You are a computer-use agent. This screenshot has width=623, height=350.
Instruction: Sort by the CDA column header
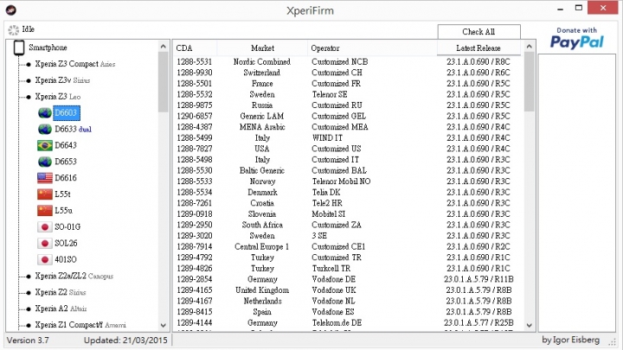click(196, 48)
